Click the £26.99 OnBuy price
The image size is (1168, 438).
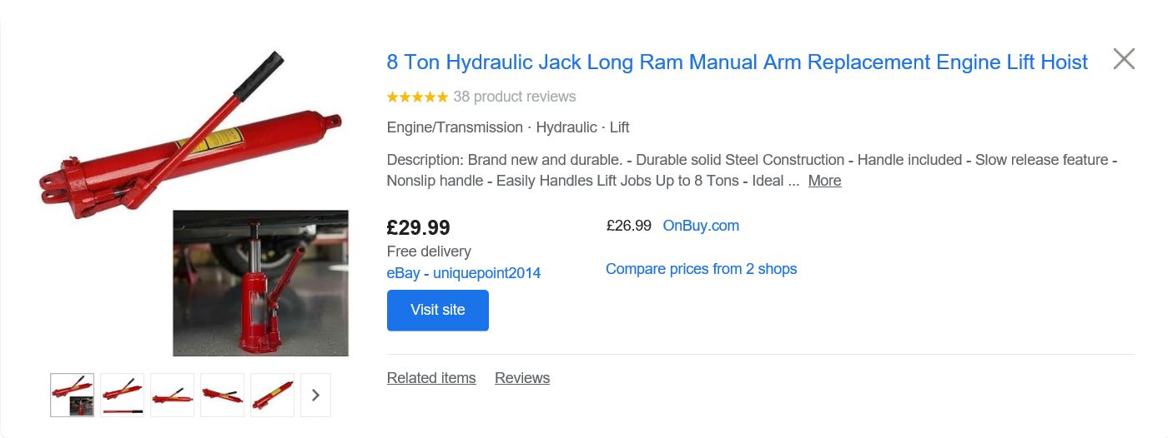pyautogui.click(x=628, y=226)
